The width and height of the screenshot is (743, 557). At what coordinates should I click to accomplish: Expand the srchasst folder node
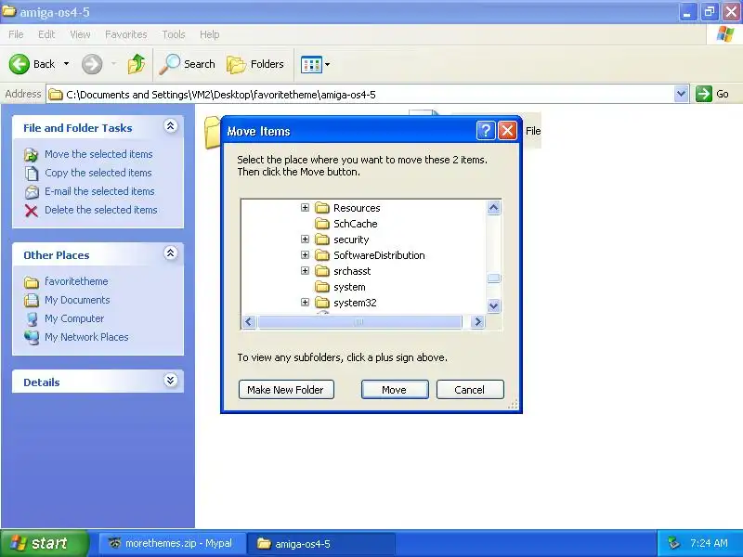[x=306, y=270]
